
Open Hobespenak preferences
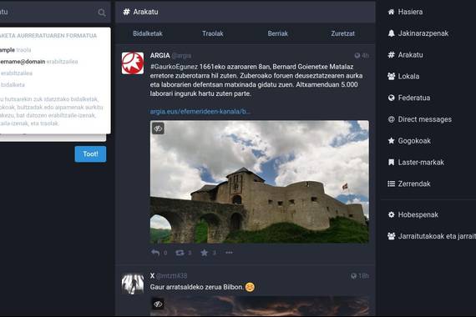tap(413, 214)
